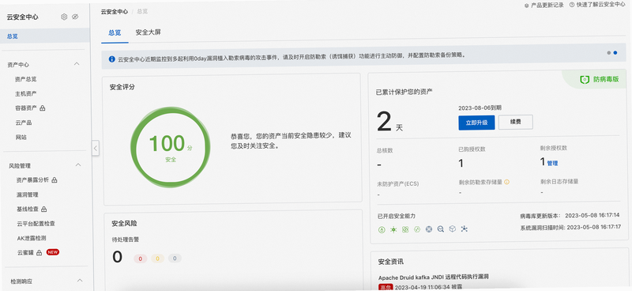Click the blue info icon in announcement banner
Screen dimensions: 632x291
click(111, 59)
